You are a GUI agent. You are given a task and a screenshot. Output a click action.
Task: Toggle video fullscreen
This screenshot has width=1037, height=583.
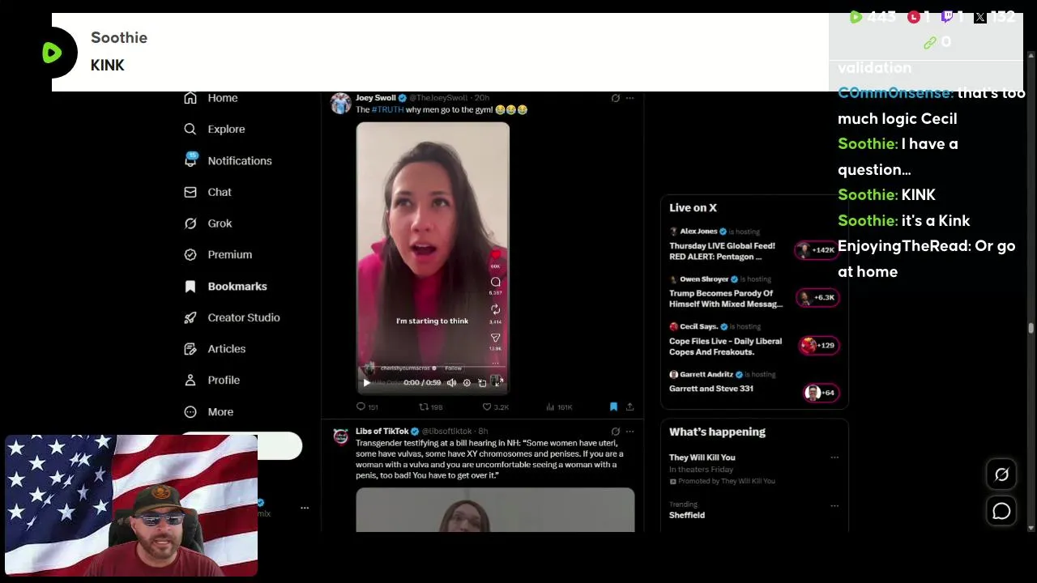497,381
